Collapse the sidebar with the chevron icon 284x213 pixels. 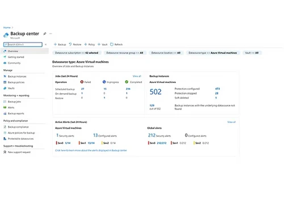(x=45, y=44)
